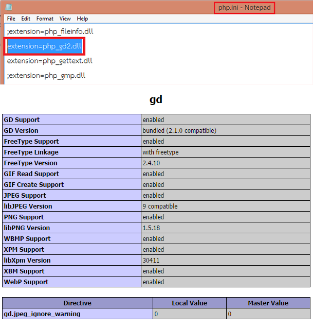
Task: Click the Local Value column header
Action: coord(189,303)
